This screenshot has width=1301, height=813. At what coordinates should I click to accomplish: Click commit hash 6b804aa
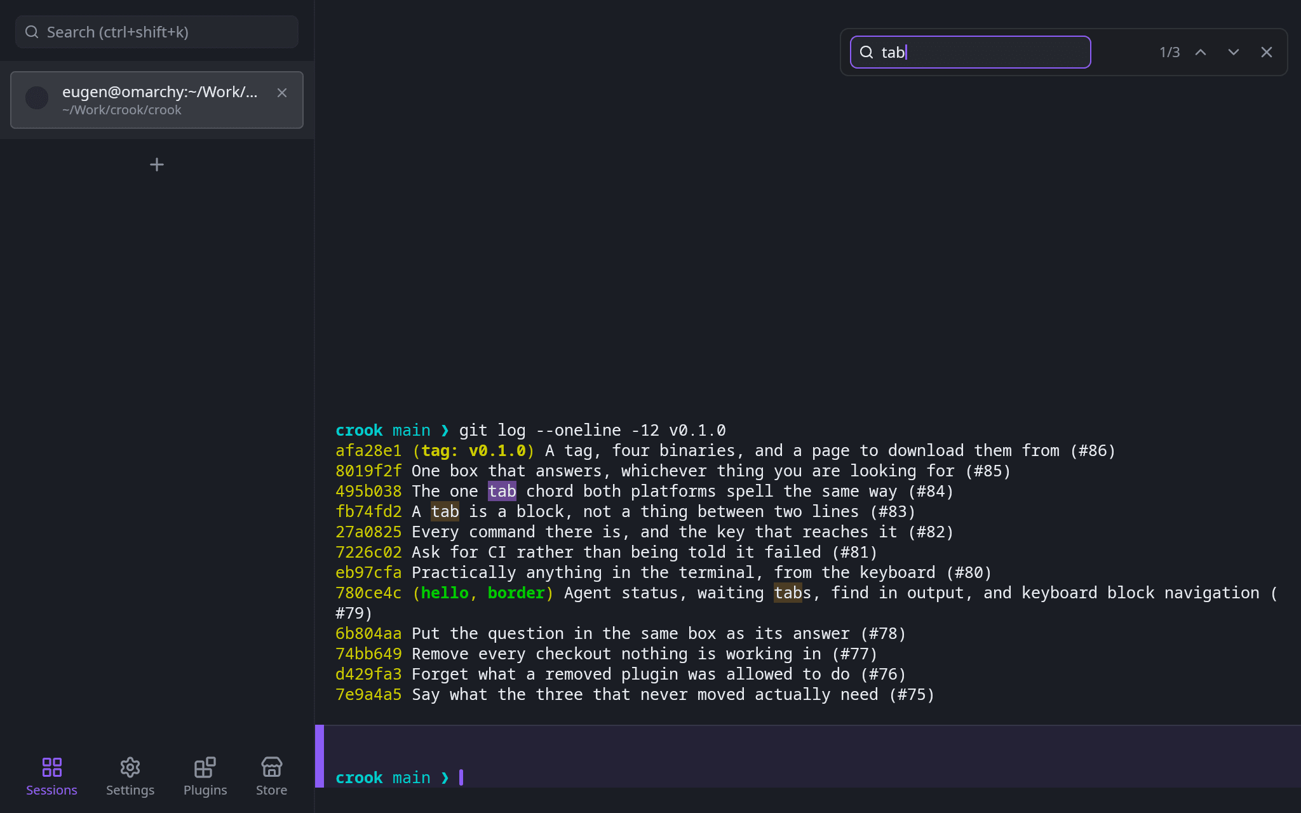tap(368, 633)
